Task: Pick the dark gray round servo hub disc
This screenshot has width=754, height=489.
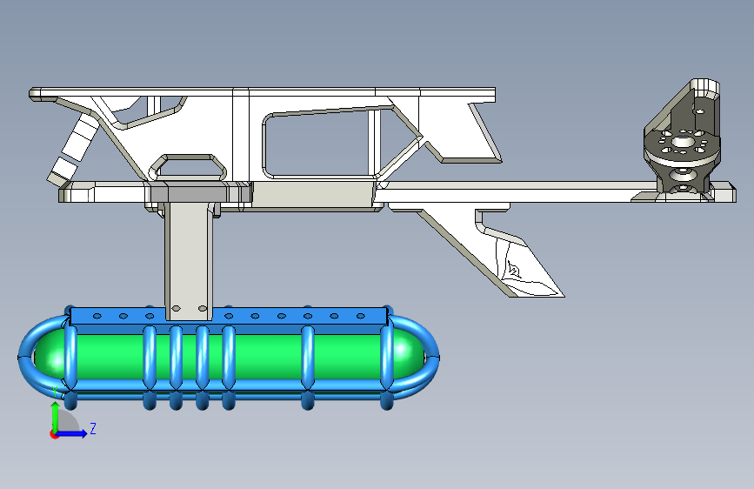Action: point(682,146)
